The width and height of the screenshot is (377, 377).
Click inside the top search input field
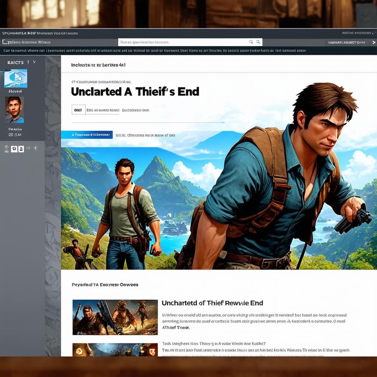(x=182, y=42)
